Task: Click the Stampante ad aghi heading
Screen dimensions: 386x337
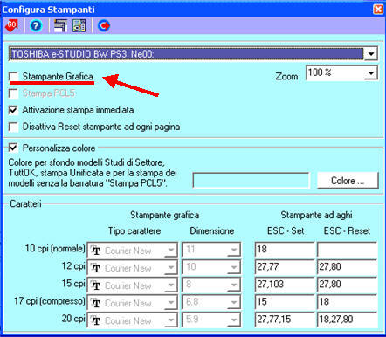Action: (316, 215)
